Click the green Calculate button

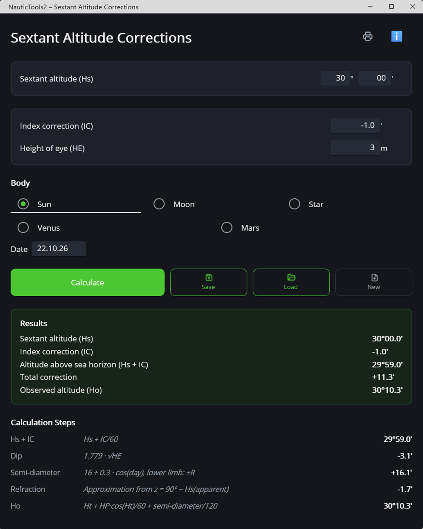pos(87,282)
